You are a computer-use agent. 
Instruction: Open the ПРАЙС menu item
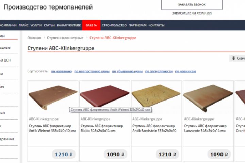(x=23, y=25)
